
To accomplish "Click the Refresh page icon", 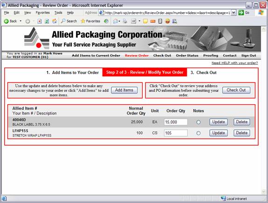I will pos(47,21).
